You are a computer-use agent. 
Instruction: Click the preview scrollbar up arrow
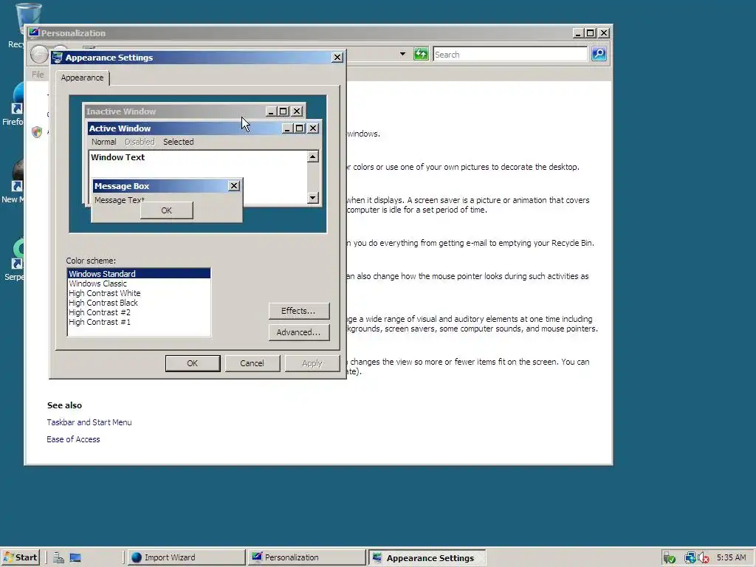[x=313, y=157]
